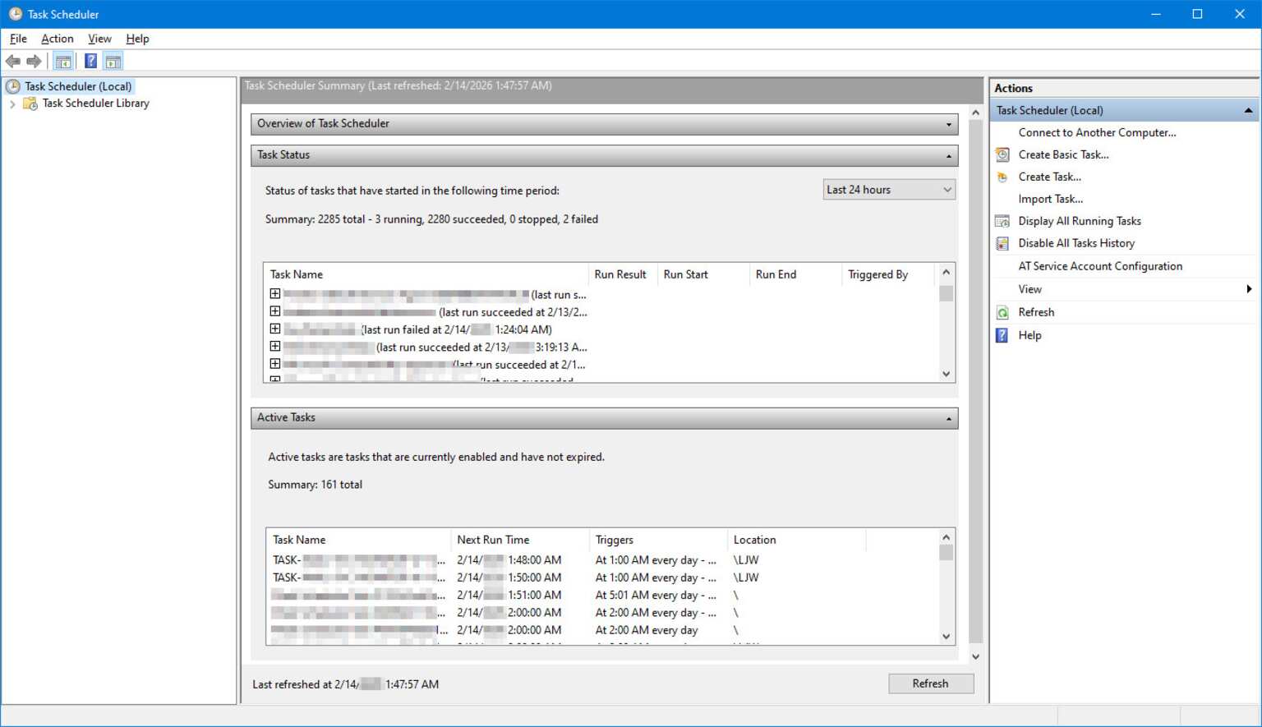Click the back navigation arrow
This screenshot has height=727, width=1262.
13,60
